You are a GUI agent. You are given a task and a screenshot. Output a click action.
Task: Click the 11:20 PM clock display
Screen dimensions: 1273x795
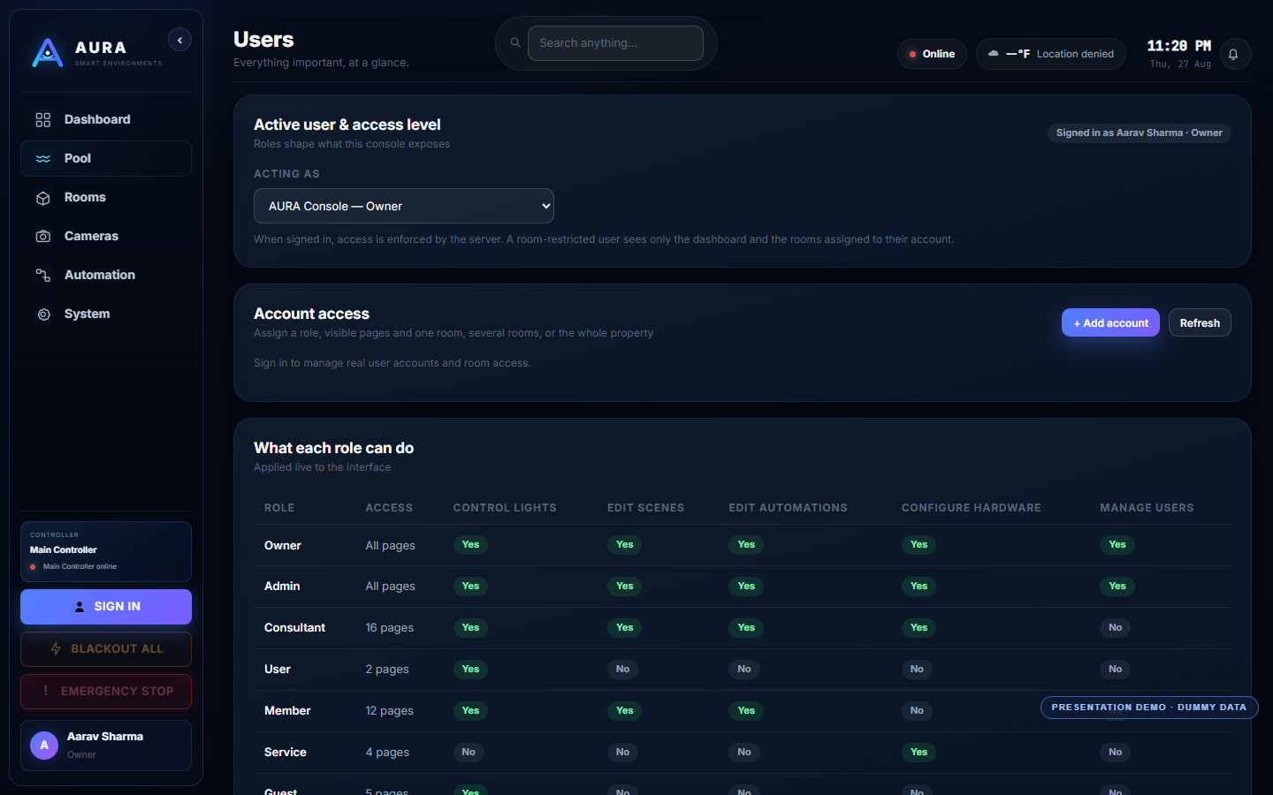pos(1179,46)
